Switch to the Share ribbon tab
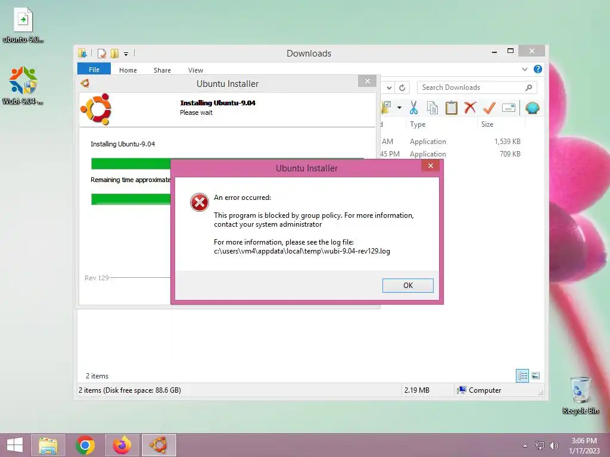Viewport: 610px width, 457px height. coord(162,70)
